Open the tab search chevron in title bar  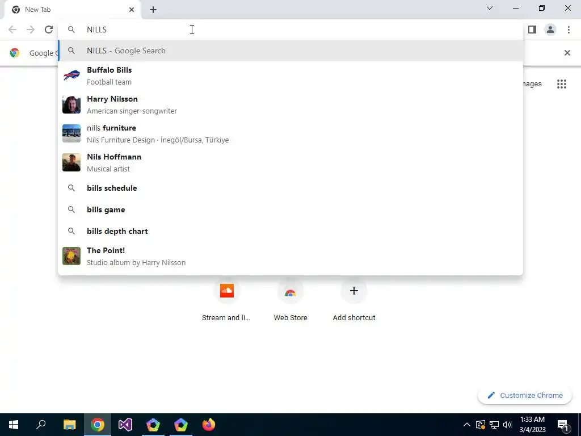tap(490, 8)
